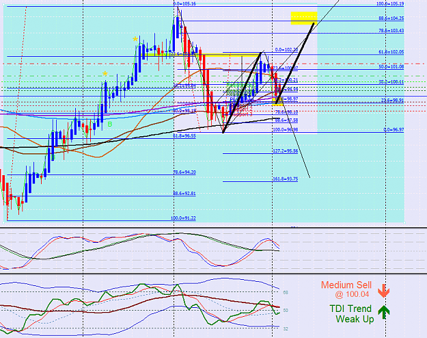Click the green B marker under the candles

[x=109, y=125]
